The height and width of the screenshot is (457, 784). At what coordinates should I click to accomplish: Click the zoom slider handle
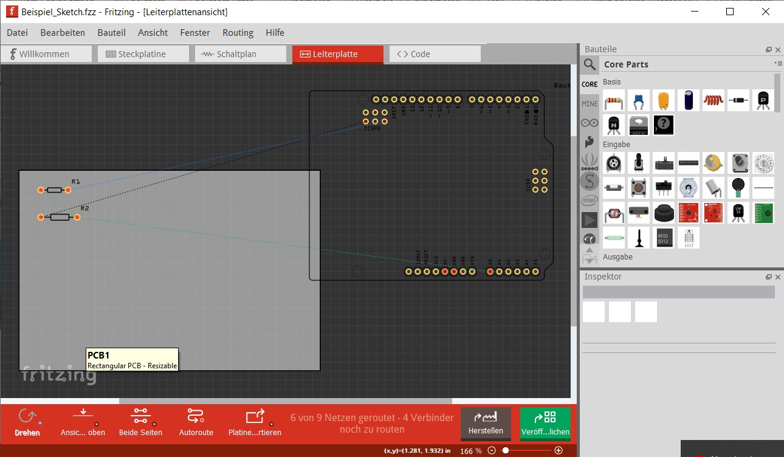505,451
